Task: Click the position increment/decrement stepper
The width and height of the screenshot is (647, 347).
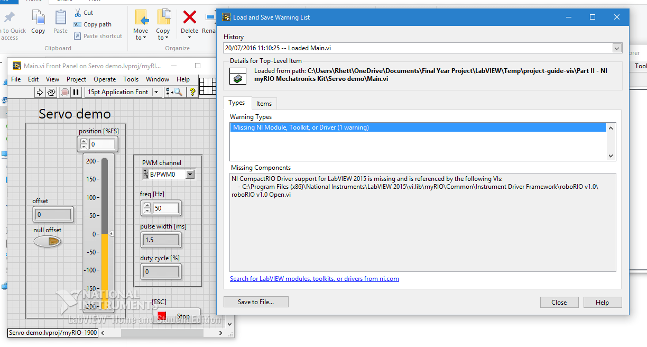Action: (x=84, y=144)
